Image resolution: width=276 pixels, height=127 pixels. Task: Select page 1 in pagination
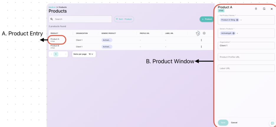pos(56,54)
